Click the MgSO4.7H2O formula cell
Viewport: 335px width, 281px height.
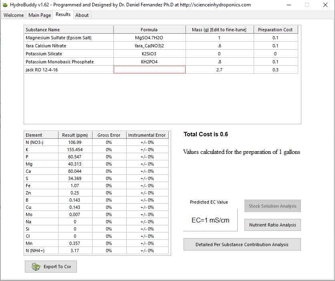click(x=149, y=38)
